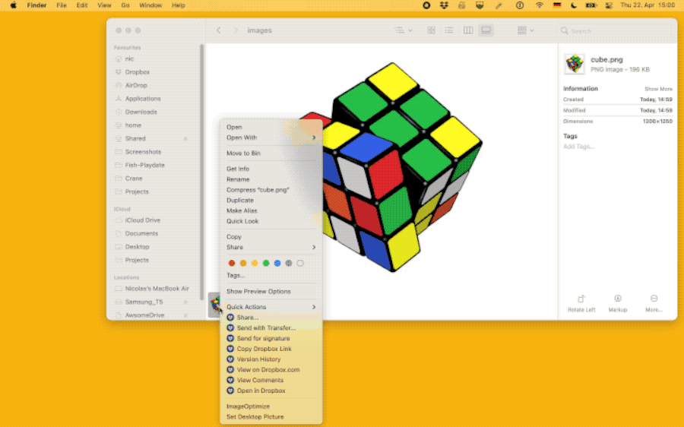Image resolution: width=684 pixels, height=427 pixels.
Task: Open iCloud Drive in the sidebar
Action: (143, 220)
